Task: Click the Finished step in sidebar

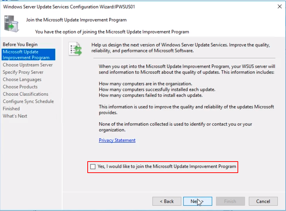Action: [x=11, y=109]
